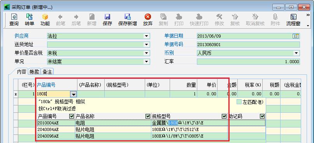314x143 pixels.
Task: Click the 汇率 exchange rate field
Action: 248,62
